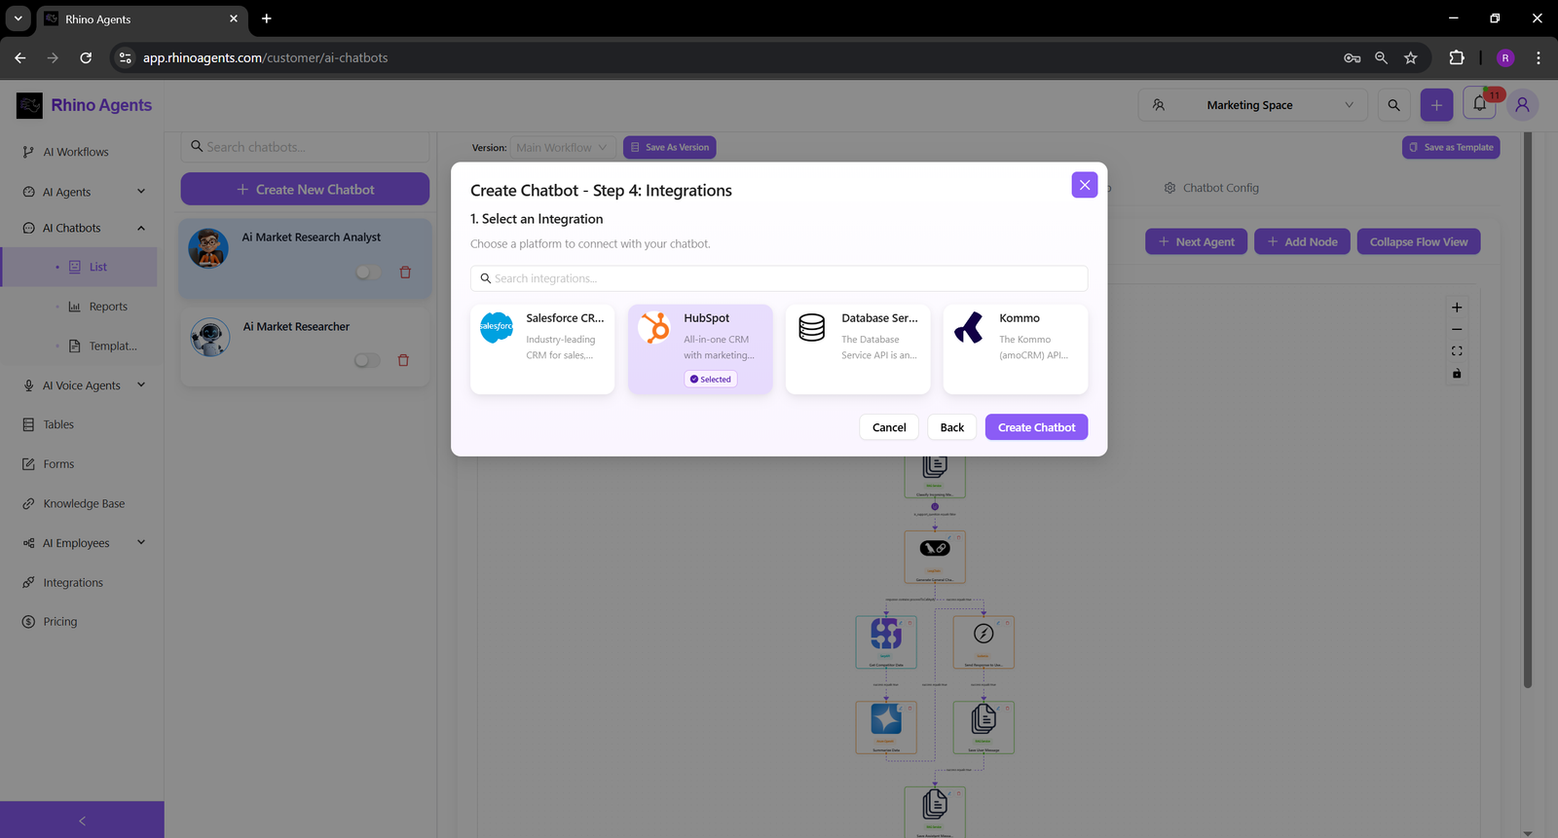
Task: Open browser extensions puzzle icon
Action: (x=1457, y=57)
